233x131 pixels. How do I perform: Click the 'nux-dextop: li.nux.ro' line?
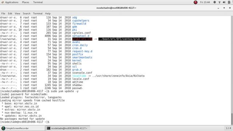21,113
